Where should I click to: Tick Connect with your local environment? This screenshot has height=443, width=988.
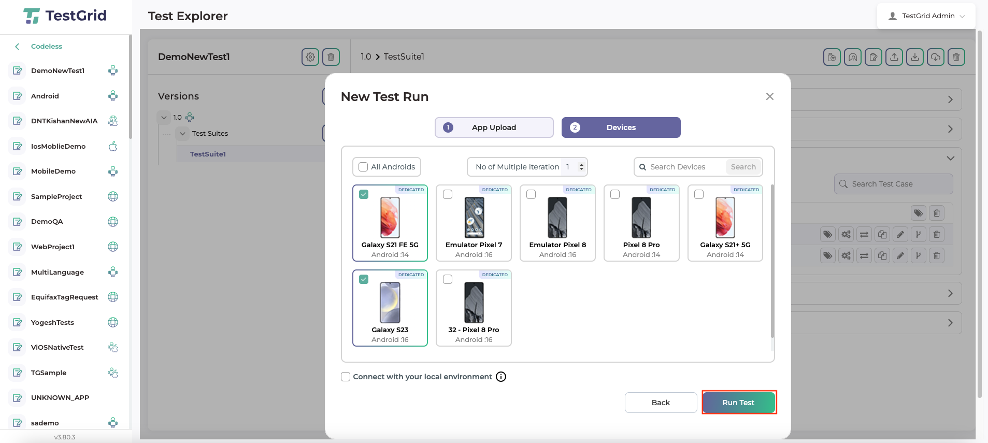pyautogui.click(x=346, y=377)
